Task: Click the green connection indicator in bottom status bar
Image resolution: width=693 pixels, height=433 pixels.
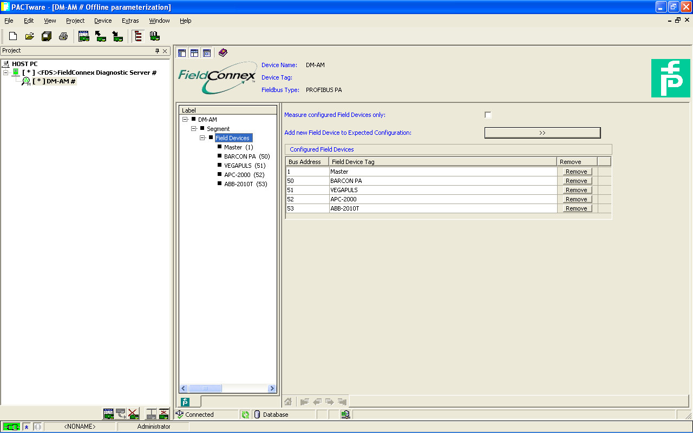Action: [x=12, y=427]
